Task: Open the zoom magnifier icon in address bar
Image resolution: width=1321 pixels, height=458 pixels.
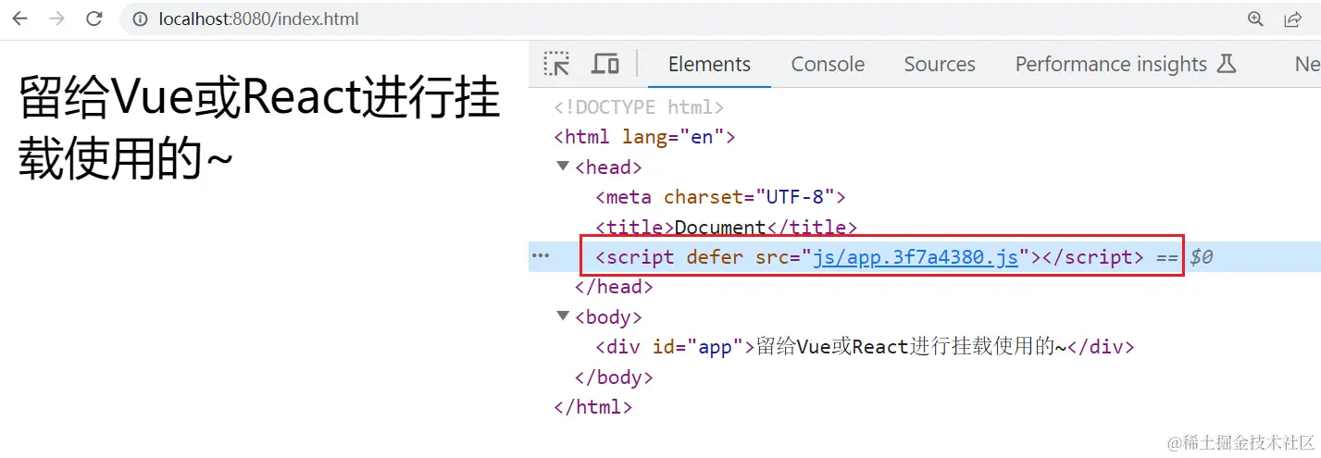Action: tap(1255, 19)
